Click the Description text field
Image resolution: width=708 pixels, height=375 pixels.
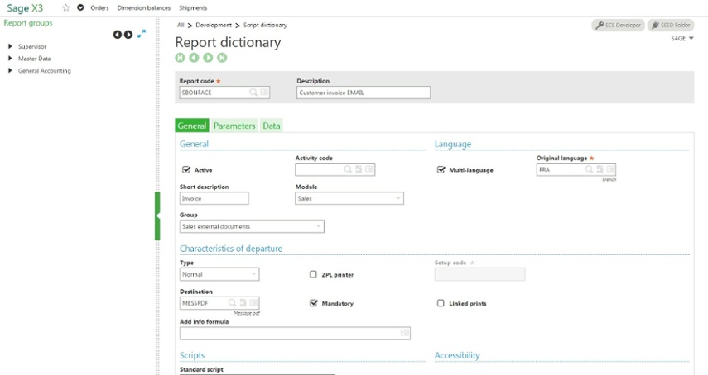coord(363,93)
